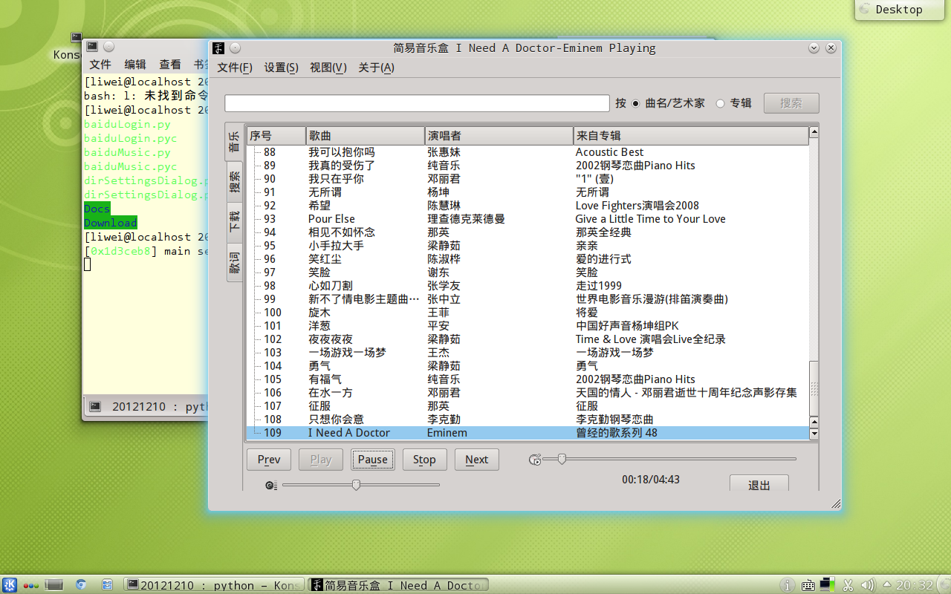Open the clipboard scissors tray icon
The height and width of the screenshot is (594, 951).
click(x=848, y=585)
